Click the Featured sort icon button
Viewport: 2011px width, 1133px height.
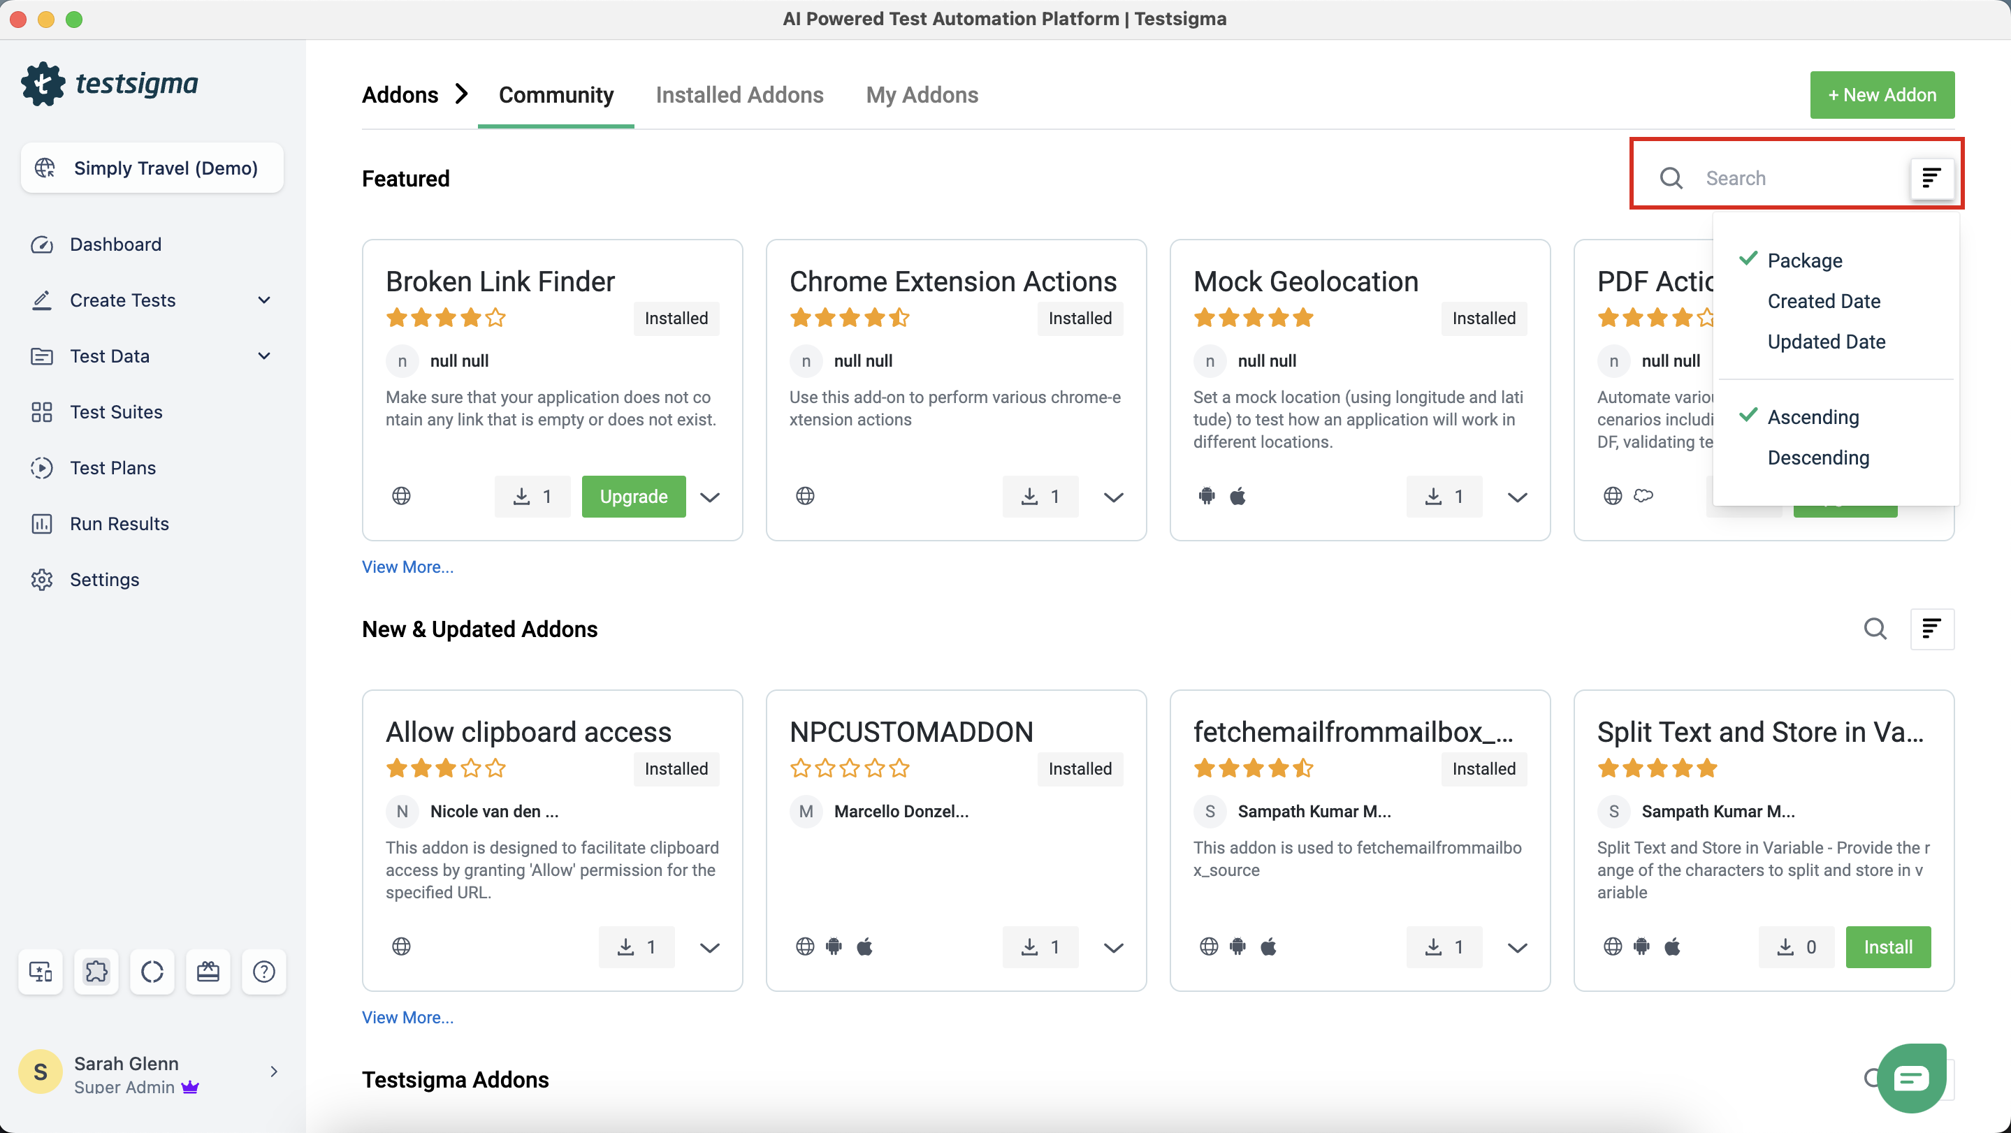1931,178
